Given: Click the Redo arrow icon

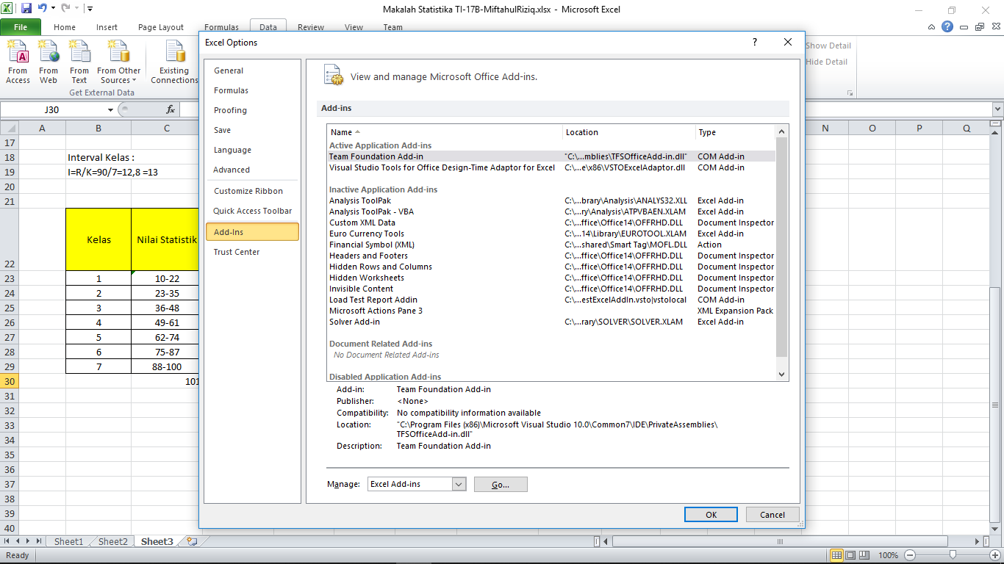Looking at the screenshot, I should (65, 9).
